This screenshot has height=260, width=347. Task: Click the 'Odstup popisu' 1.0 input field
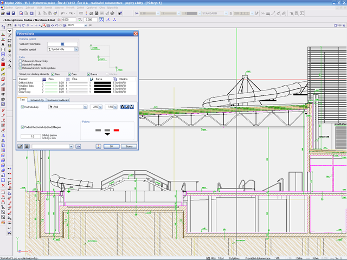pyautogui.click(x=31, y=136)
